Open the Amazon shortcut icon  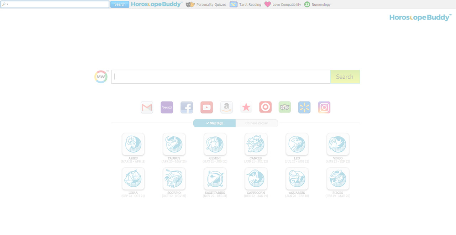[226, 107]
